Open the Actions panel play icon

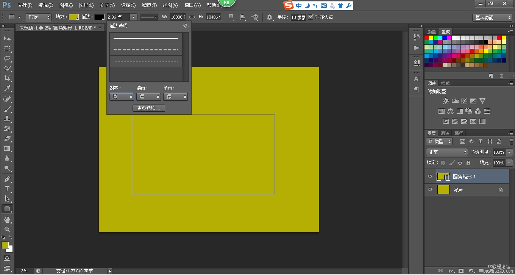417,48
